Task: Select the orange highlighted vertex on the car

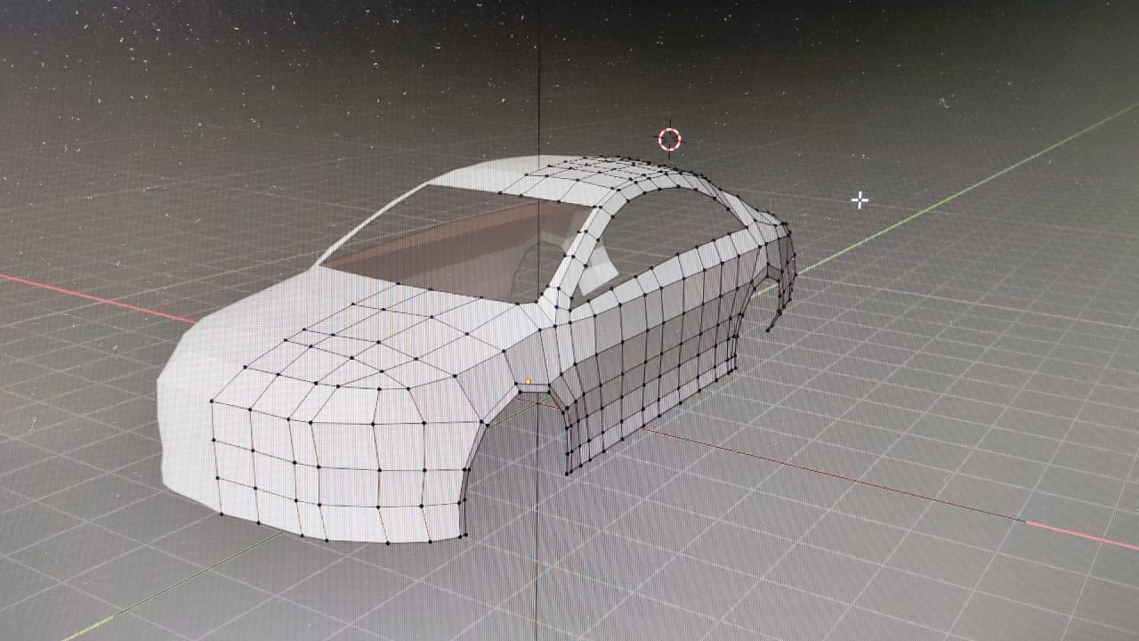Action: click(528, 381)
